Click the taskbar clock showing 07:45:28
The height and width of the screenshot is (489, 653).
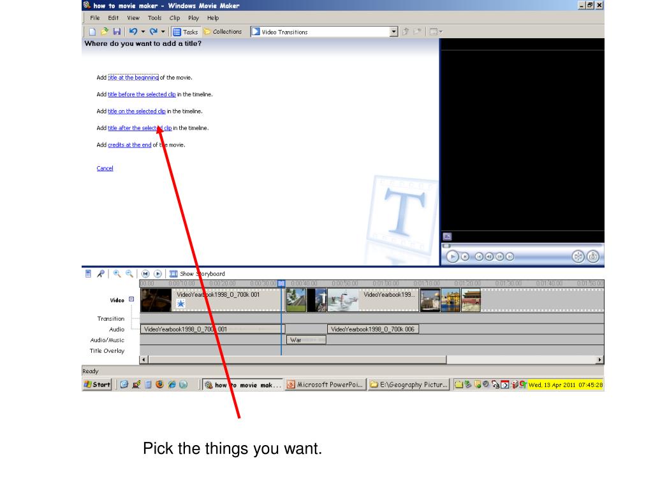click(x=566, y=385)
